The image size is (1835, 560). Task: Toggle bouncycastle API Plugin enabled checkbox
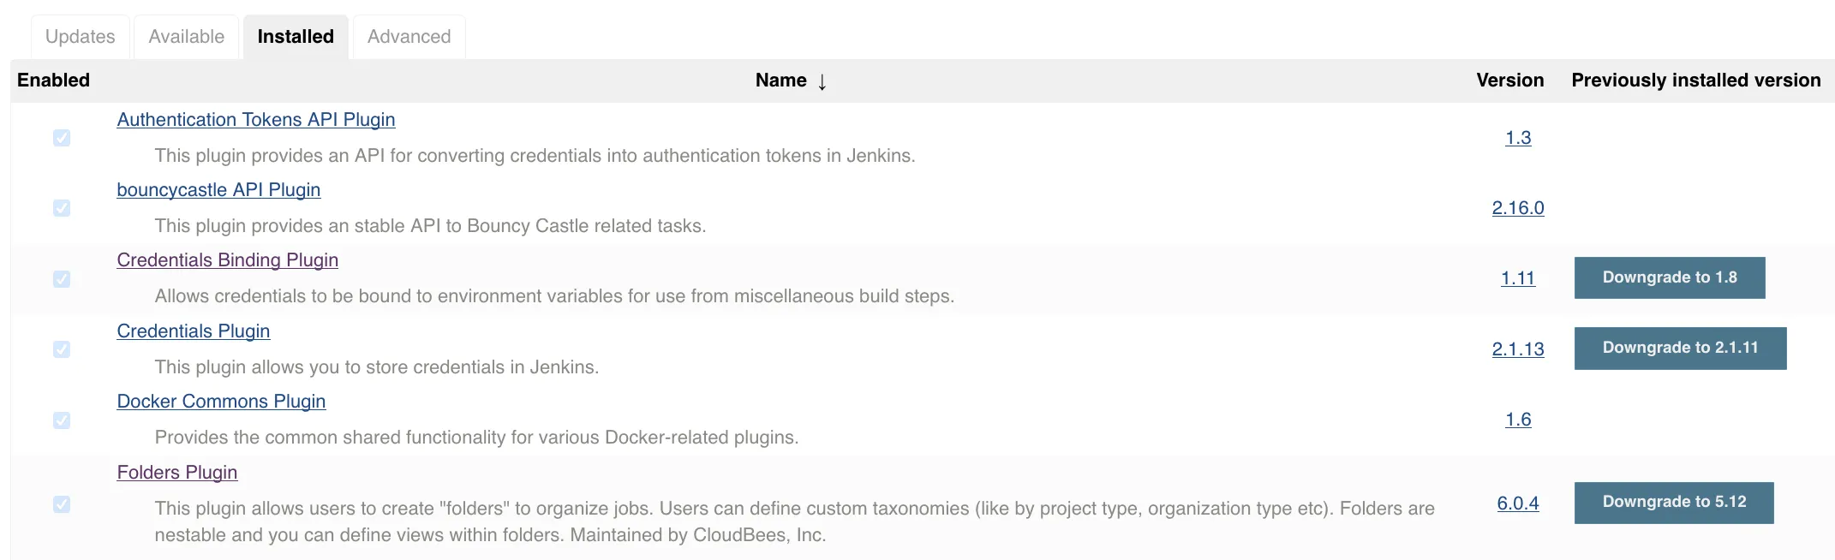click(x=62, y=208)
